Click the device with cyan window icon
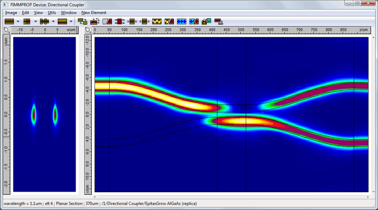Screen dimensions: 378x210 coord(206,22)
